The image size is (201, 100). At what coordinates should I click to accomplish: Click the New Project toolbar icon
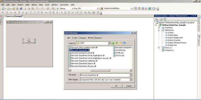(x=3, y=9)
